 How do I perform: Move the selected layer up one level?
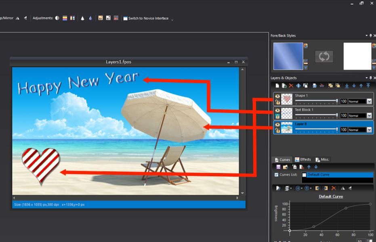361,86
